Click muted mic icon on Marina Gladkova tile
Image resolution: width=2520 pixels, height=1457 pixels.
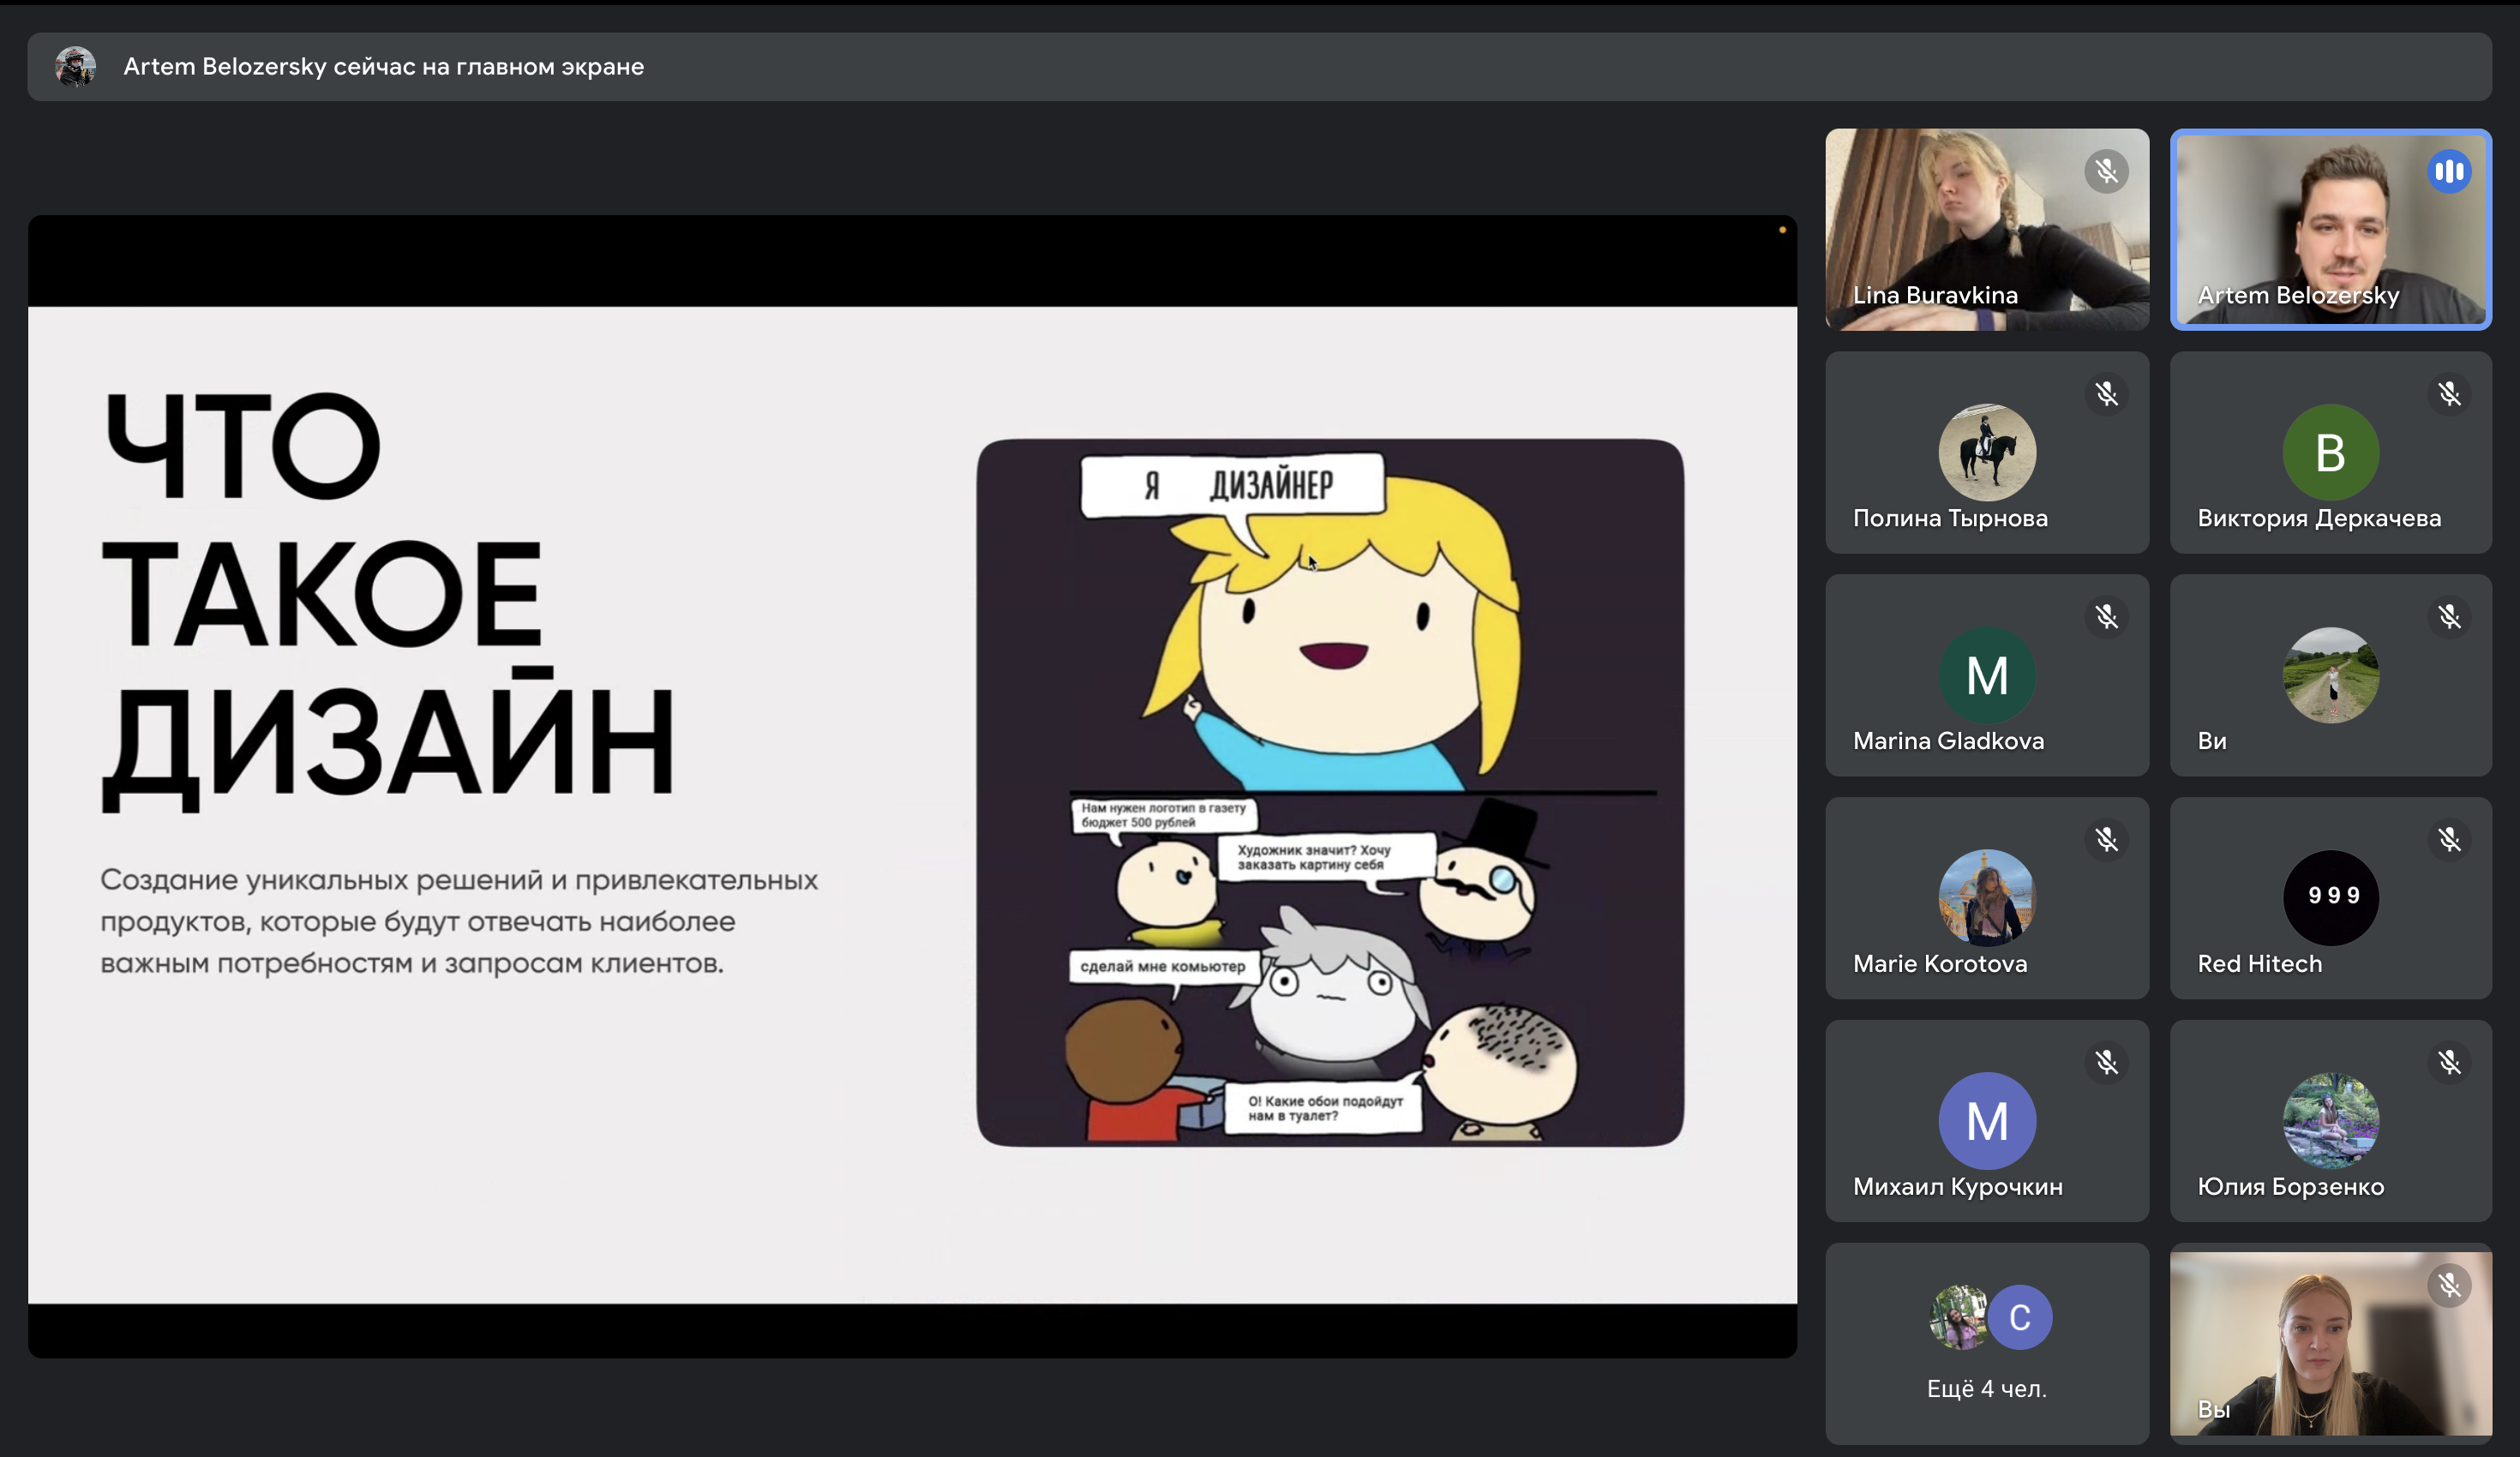[x=2106, y=617]
